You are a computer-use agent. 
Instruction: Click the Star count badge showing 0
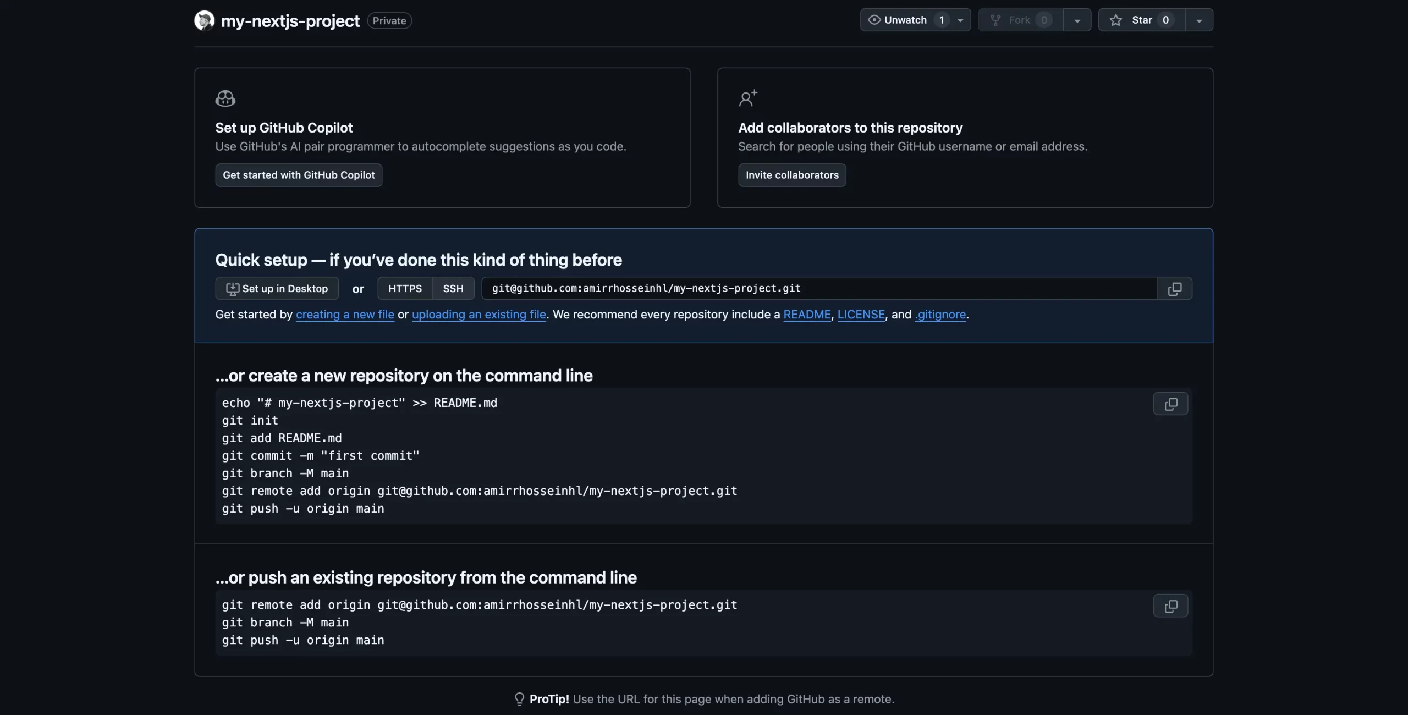[1165, 20]
